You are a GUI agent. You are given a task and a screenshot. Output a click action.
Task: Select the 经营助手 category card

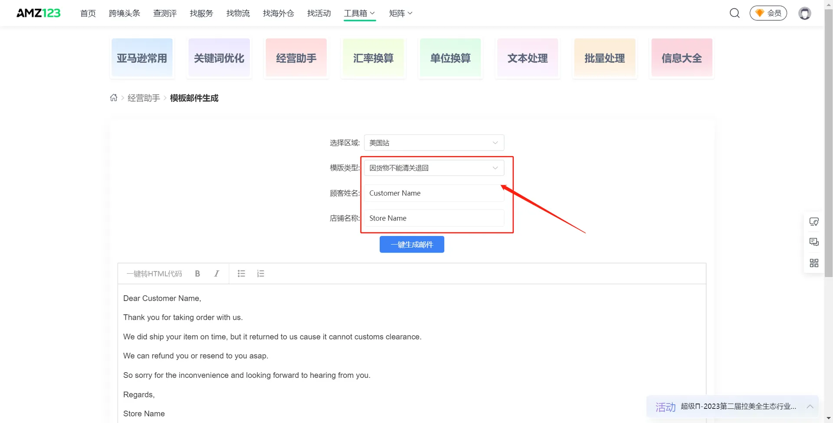[296, 58]
